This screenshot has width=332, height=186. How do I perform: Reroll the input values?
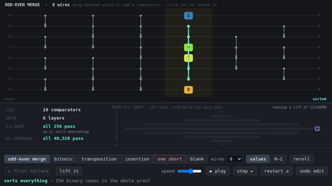coord(302,159)
